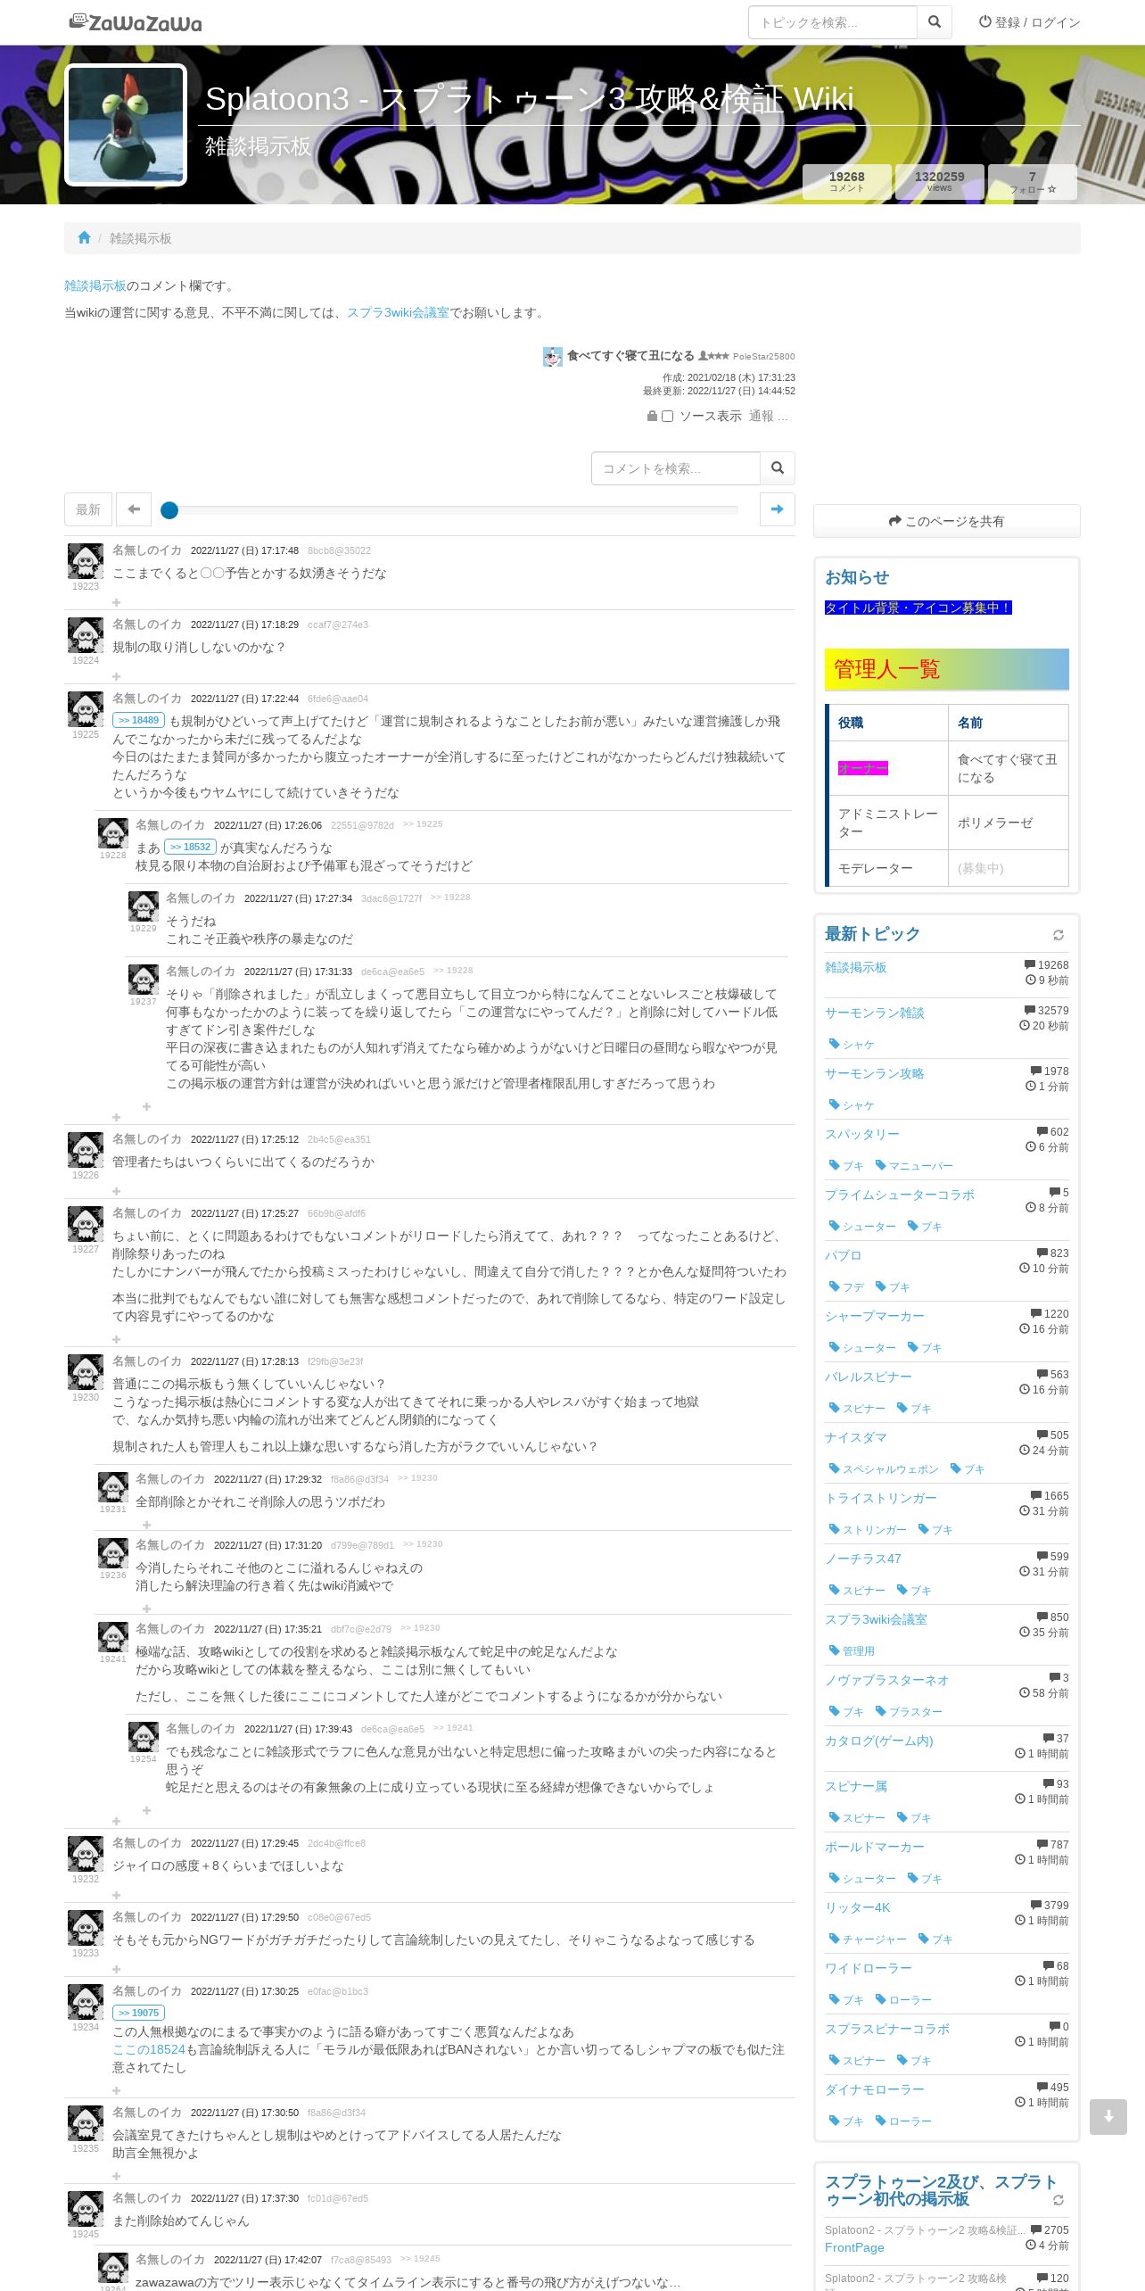
Task: Click the 管理用 tag under スプラ3wiki会議室
Action: click(853, 1650)
